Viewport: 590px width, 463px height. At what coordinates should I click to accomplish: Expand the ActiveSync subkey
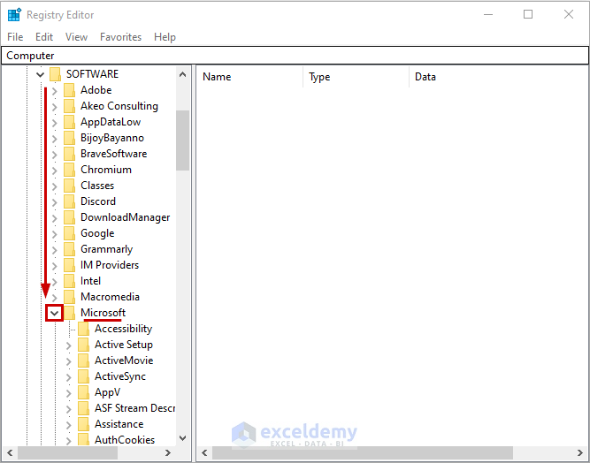68,377
